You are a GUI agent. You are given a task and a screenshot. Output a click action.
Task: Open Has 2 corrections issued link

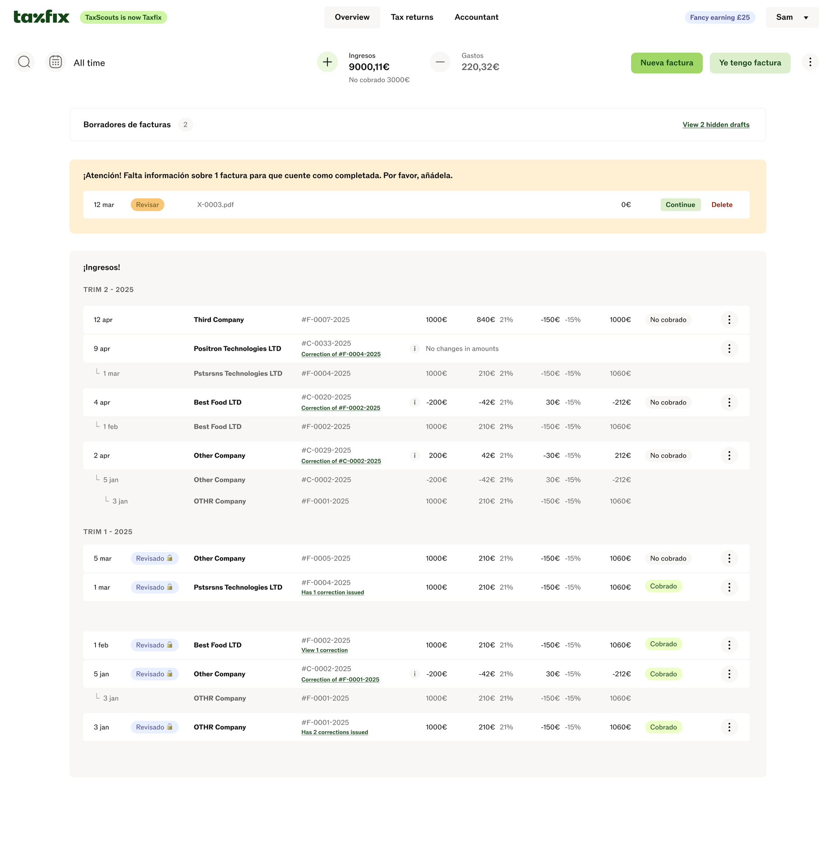click(x=335, y=732)
